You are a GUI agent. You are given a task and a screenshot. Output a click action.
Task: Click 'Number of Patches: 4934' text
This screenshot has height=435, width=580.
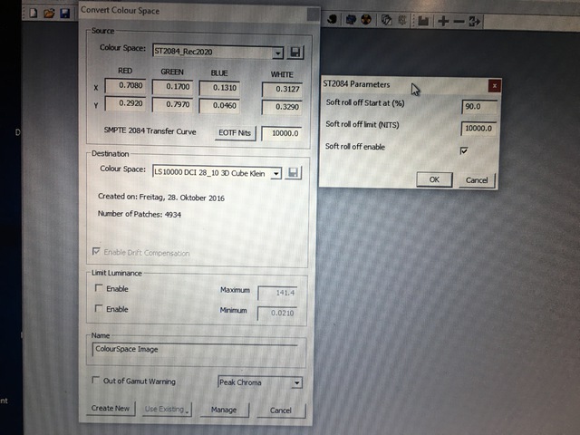point(140,214)
